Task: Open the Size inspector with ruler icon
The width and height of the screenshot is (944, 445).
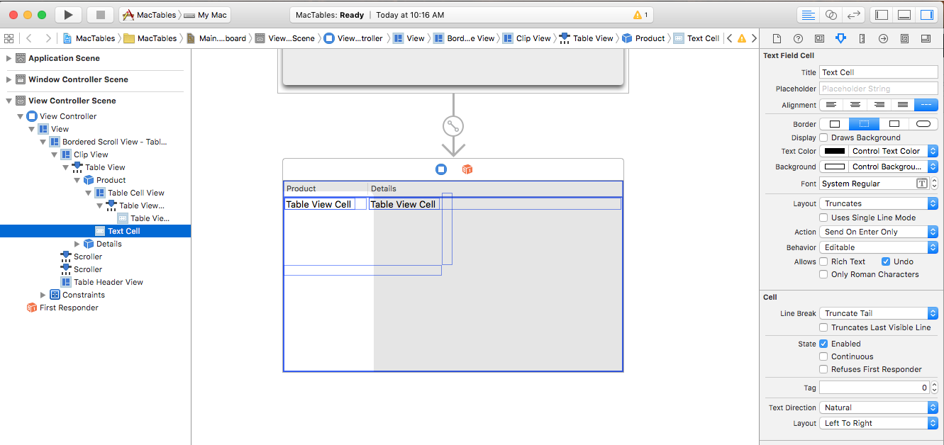Action: click(862, 38)
